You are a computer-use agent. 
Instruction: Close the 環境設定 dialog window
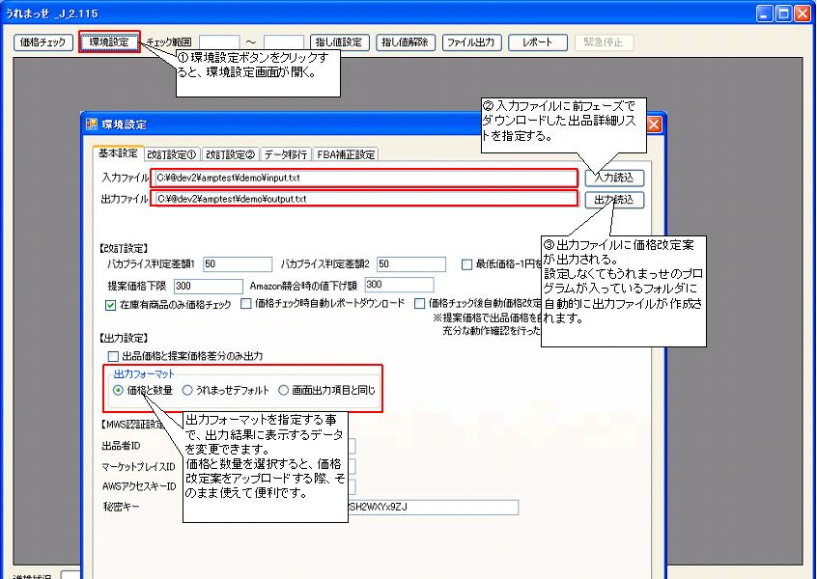[x=653, y=124]
